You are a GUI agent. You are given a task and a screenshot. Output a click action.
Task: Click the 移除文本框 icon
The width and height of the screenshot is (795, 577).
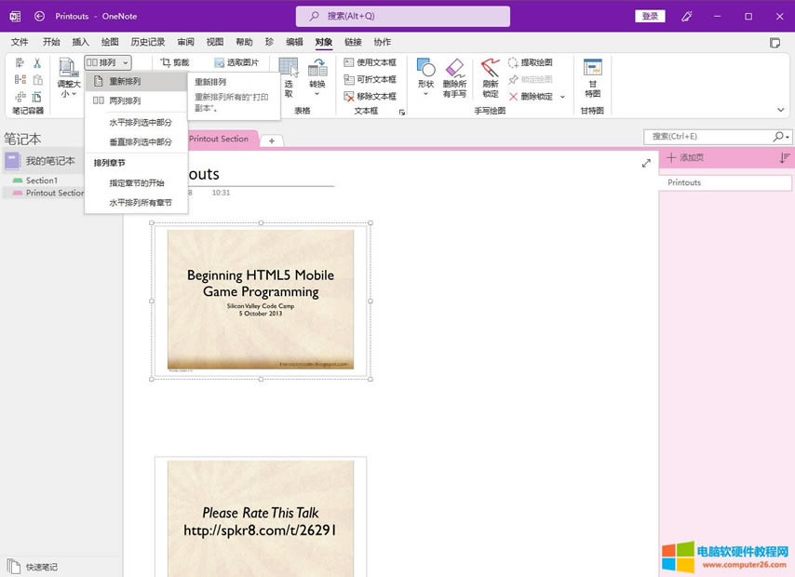[349, 96]
